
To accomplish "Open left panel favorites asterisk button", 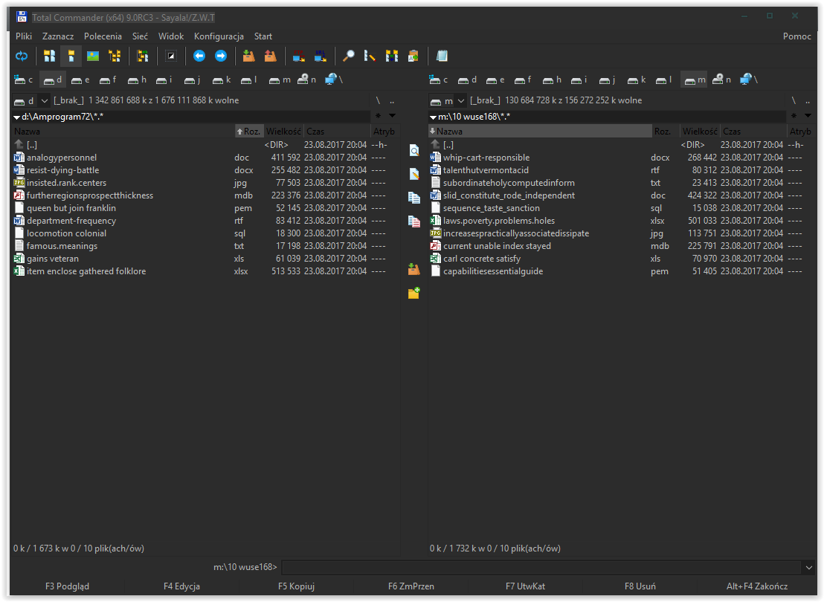I will pyautogui.click(x=378, y=115).
